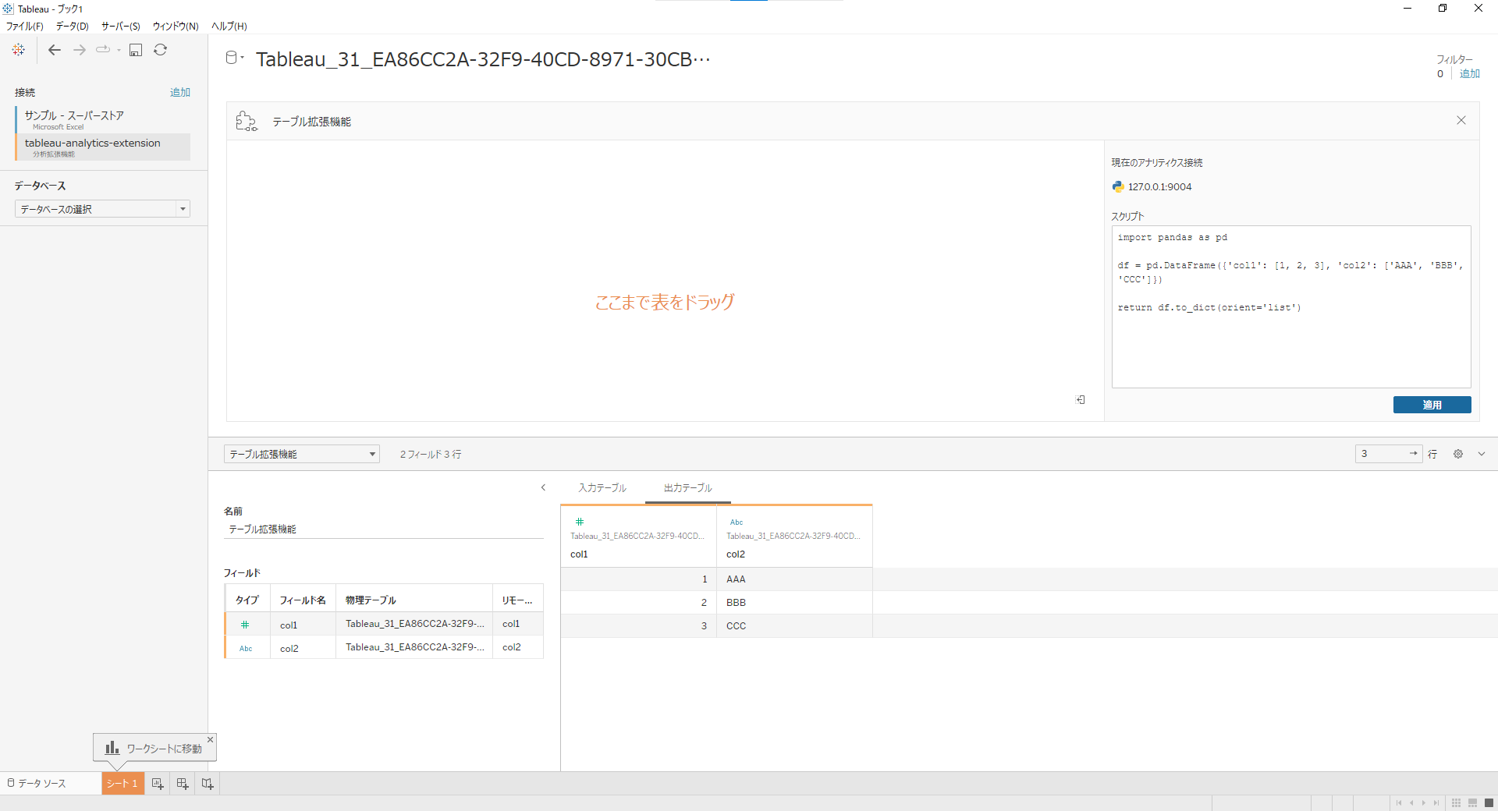Click the Abc type icon in col2 field row
The height and width of the screenshot is (811, 1498).
point(246,649)
